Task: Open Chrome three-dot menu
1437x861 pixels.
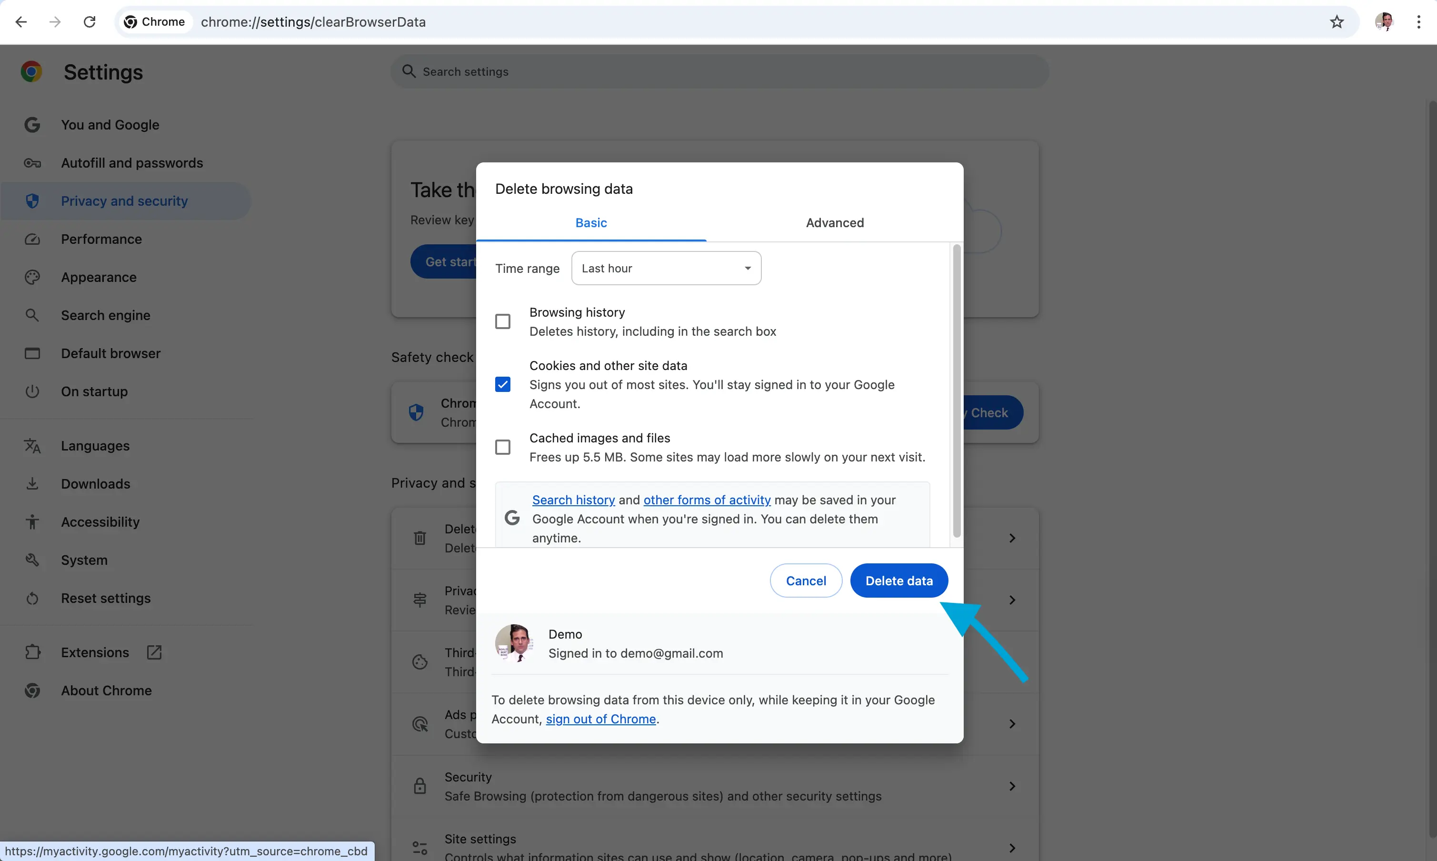Action: tap(1418, 22)
